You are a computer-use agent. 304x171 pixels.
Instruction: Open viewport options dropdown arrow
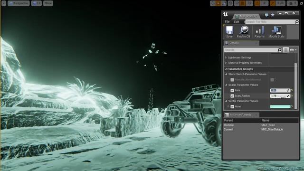(4, 3)
